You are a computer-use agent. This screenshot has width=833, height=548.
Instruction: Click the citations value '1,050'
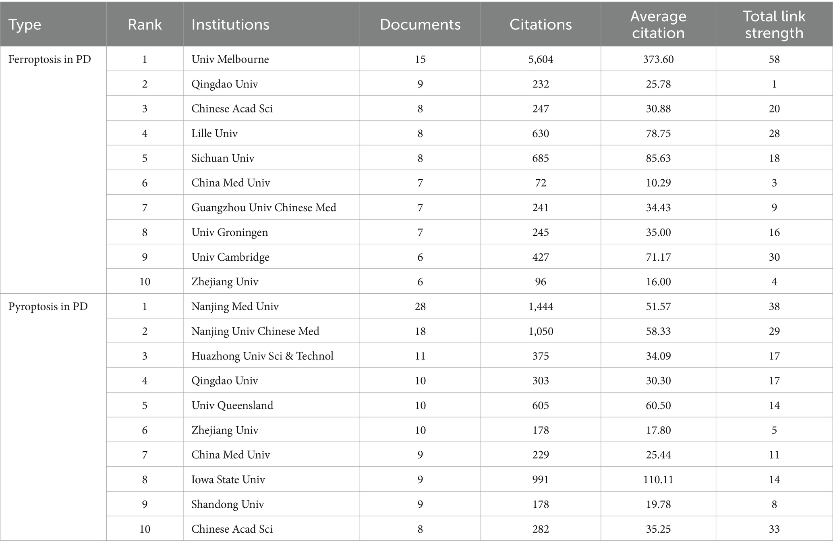click(x=541, y=332)
